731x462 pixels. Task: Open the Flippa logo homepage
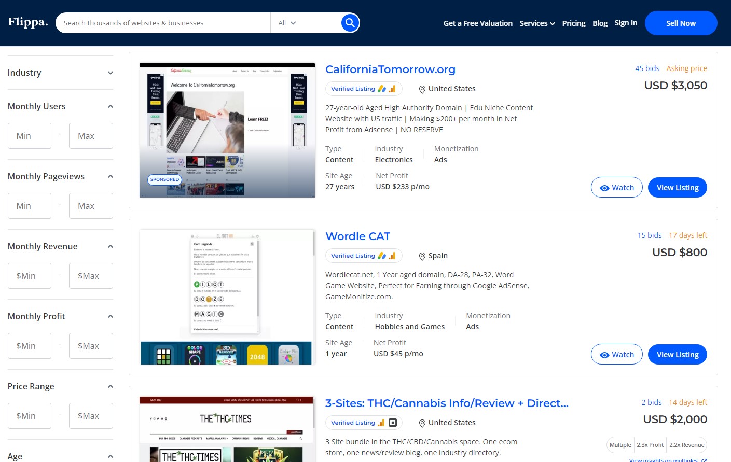pos(28,22)
